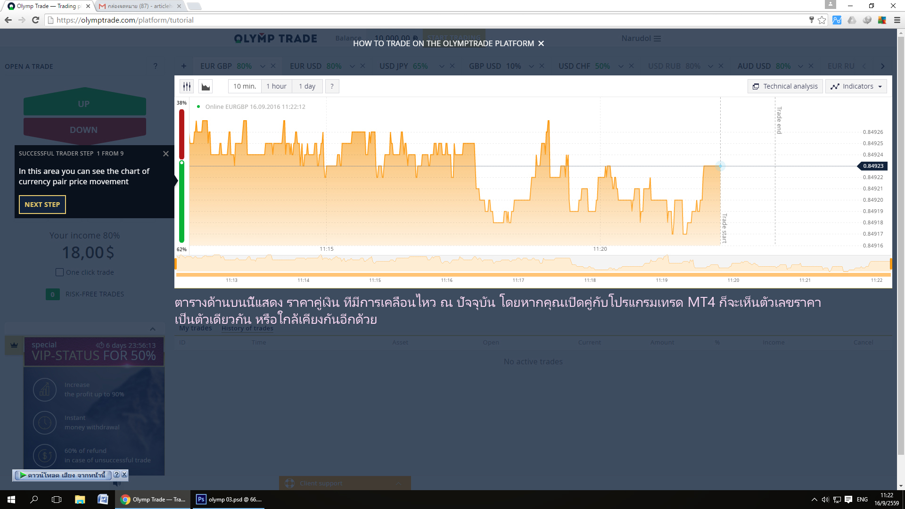Screen dimensions: 905x509
Task: Close the USD JPY asset tab
Action: tap(452, 66)
